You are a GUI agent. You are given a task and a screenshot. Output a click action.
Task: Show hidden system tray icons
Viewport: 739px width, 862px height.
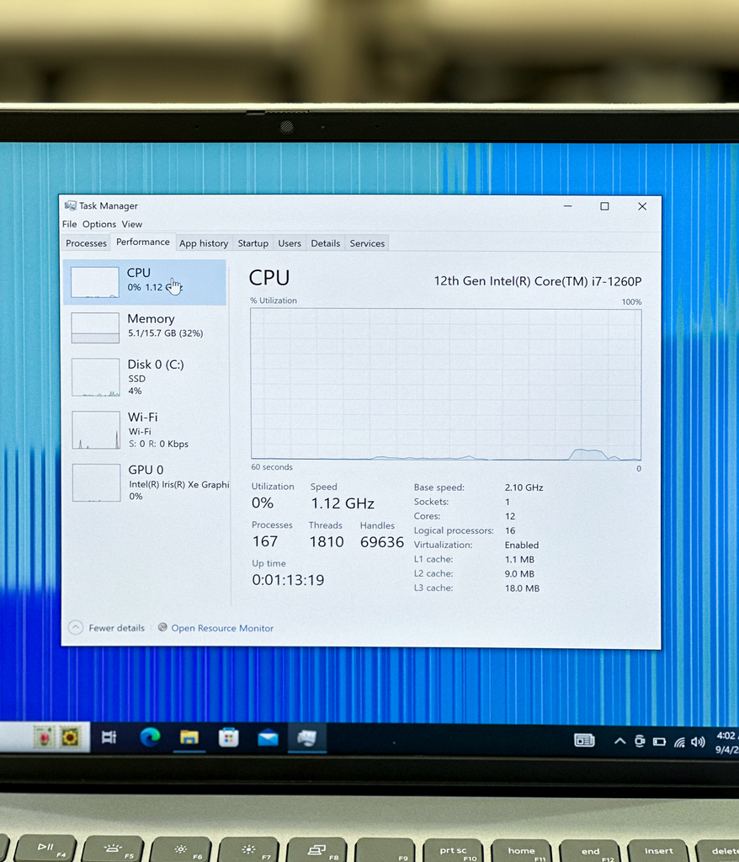(619, 741)
